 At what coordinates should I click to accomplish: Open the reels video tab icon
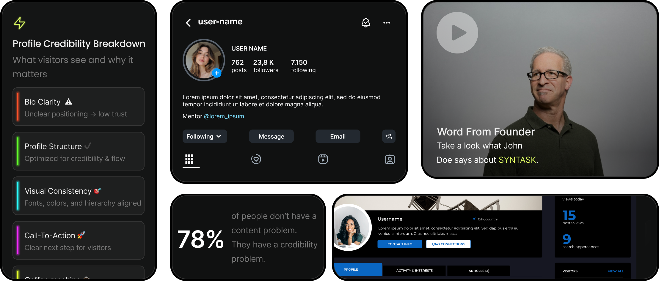[323, 159]
